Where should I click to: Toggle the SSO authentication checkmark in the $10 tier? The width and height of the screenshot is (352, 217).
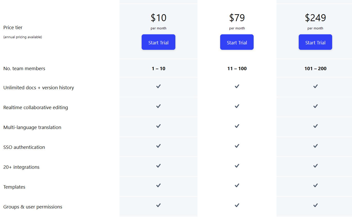tap(158, 146)
